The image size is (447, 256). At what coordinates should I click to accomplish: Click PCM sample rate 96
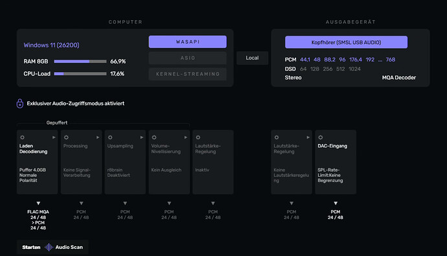[343, 60]
